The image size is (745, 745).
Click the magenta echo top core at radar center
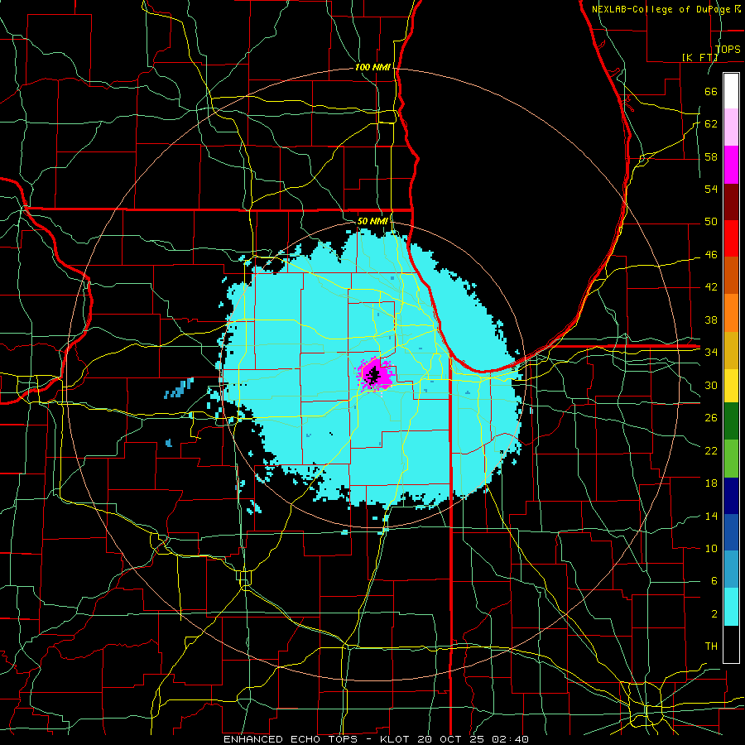pos(375,374)
